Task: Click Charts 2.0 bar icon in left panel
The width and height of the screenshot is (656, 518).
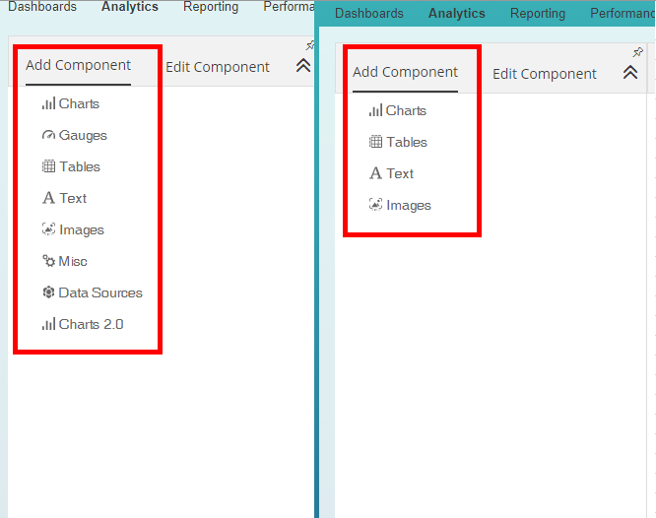Action: pyautogui.click(x=48, y=324)
